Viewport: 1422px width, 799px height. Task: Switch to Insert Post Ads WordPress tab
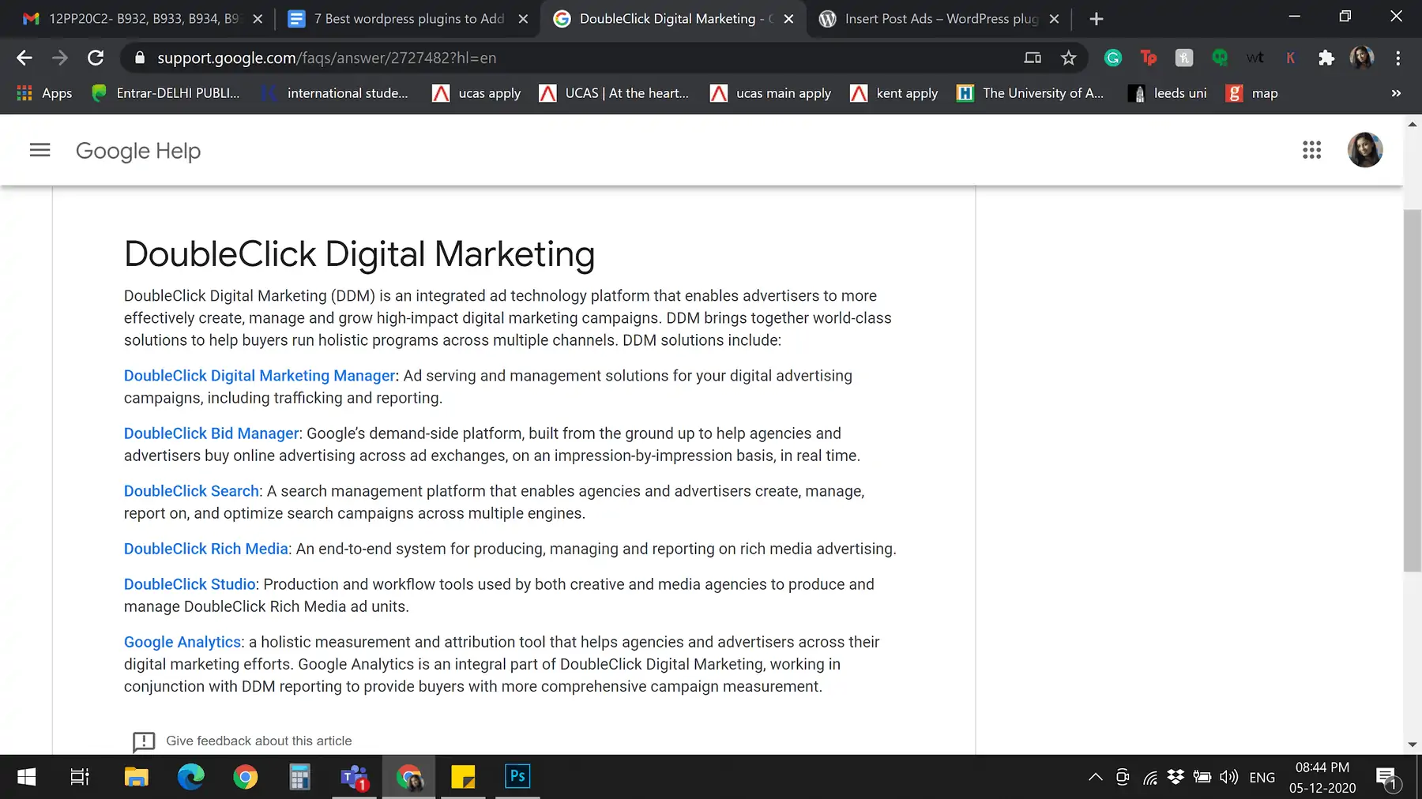(x=939, y=18)
